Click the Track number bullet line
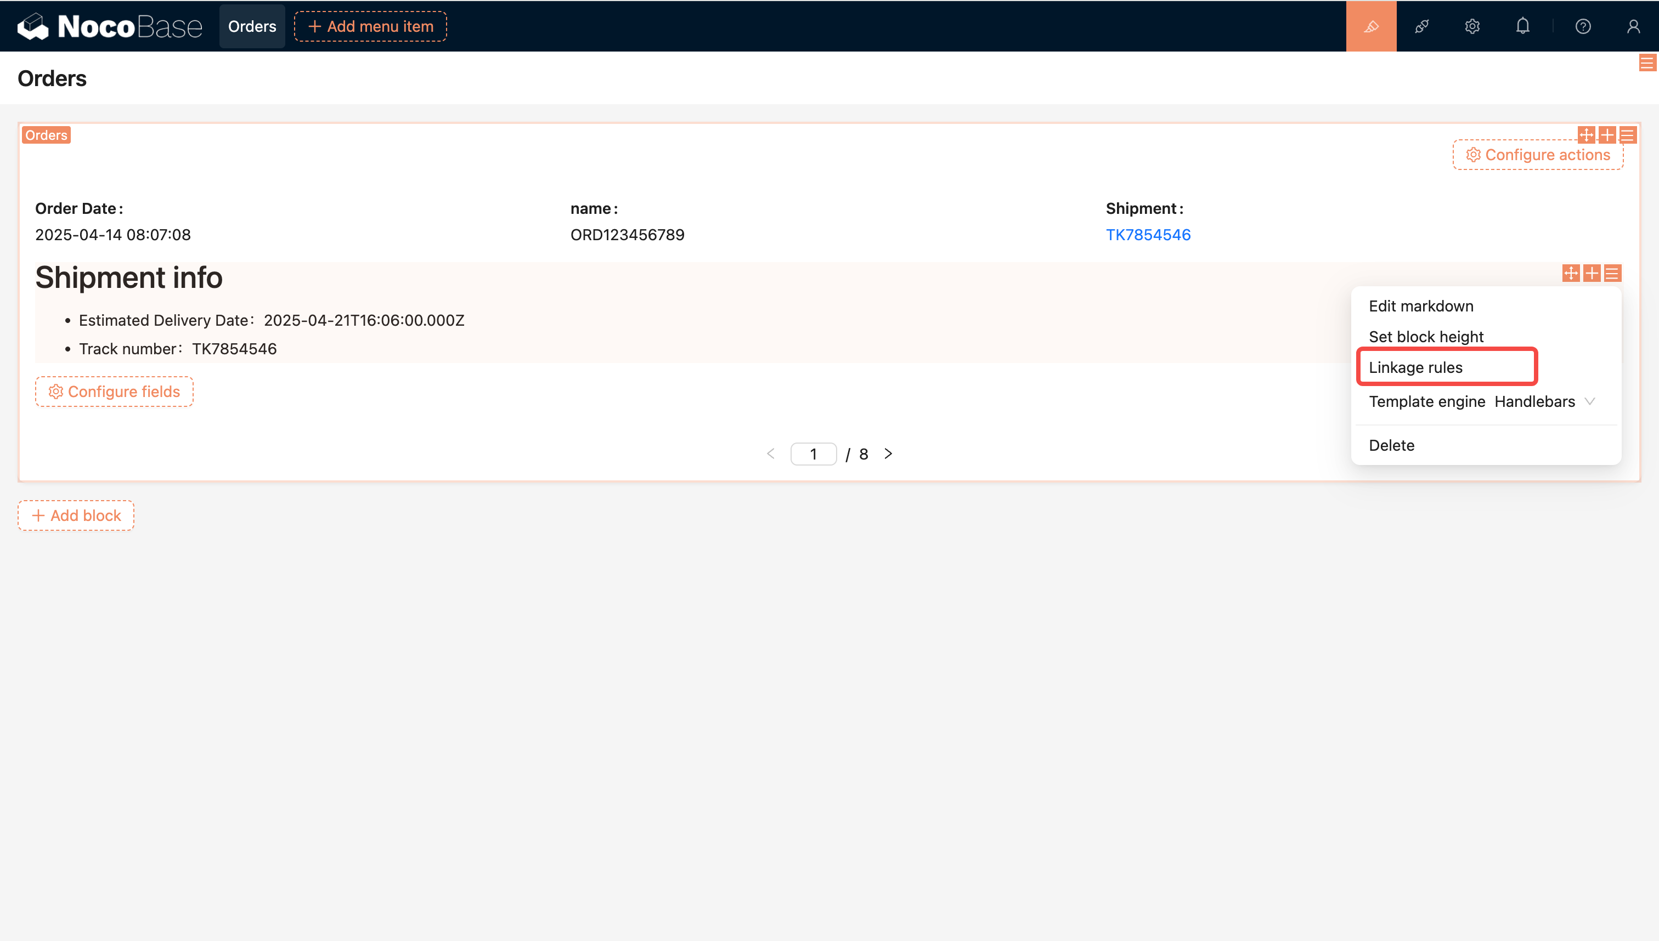 coord(178,349)
